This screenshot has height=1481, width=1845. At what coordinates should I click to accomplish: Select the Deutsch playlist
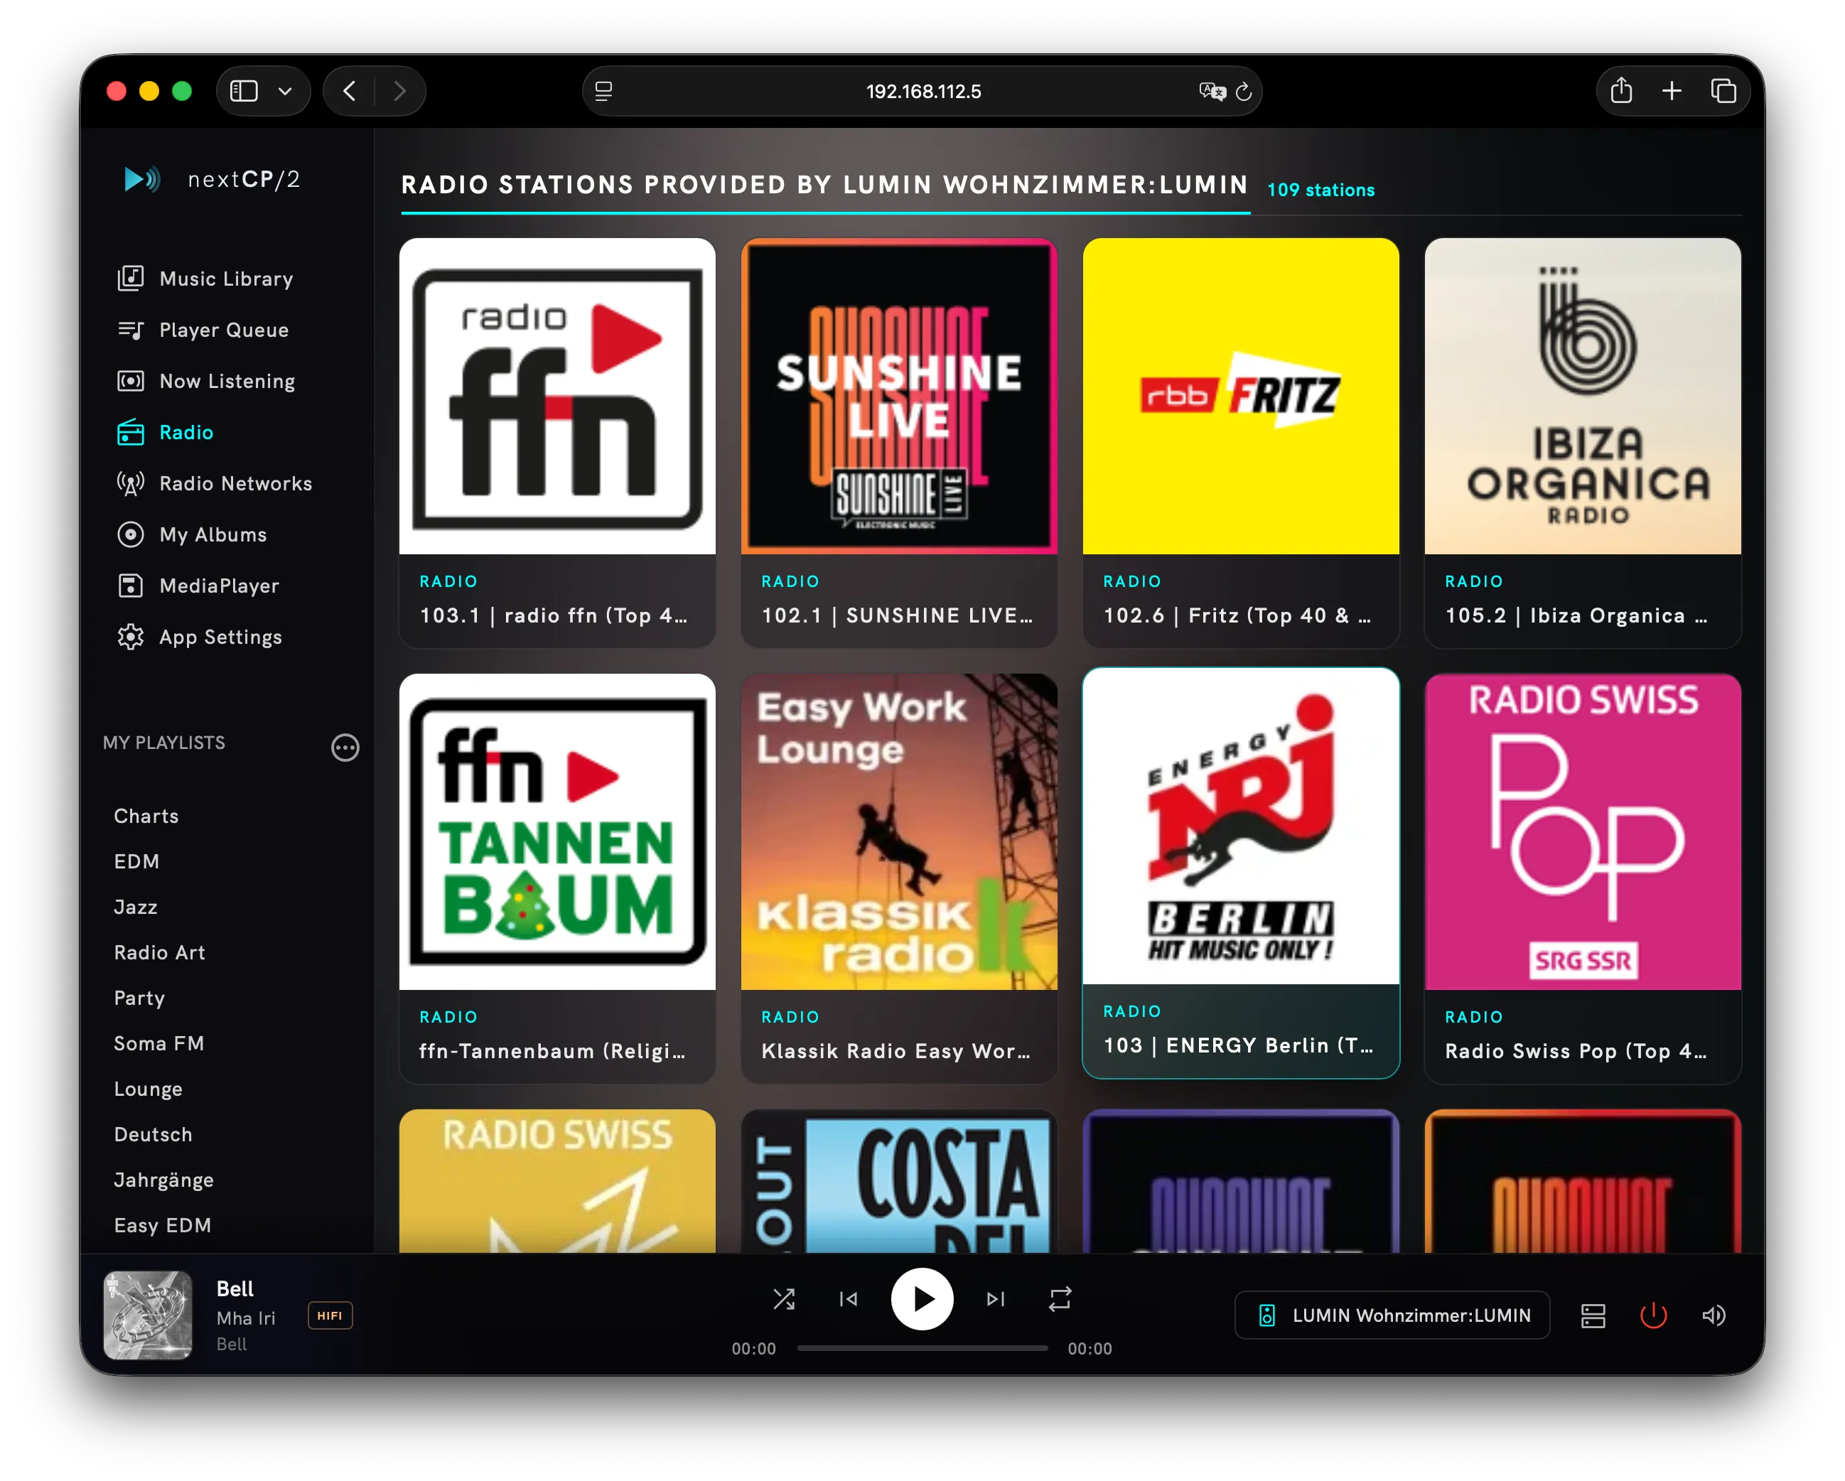[x=154, y=1134]
